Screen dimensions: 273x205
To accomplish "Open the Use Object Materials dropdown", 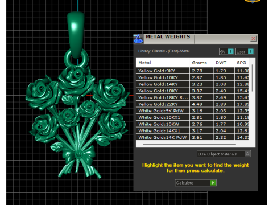I will (x=224, y=154).
